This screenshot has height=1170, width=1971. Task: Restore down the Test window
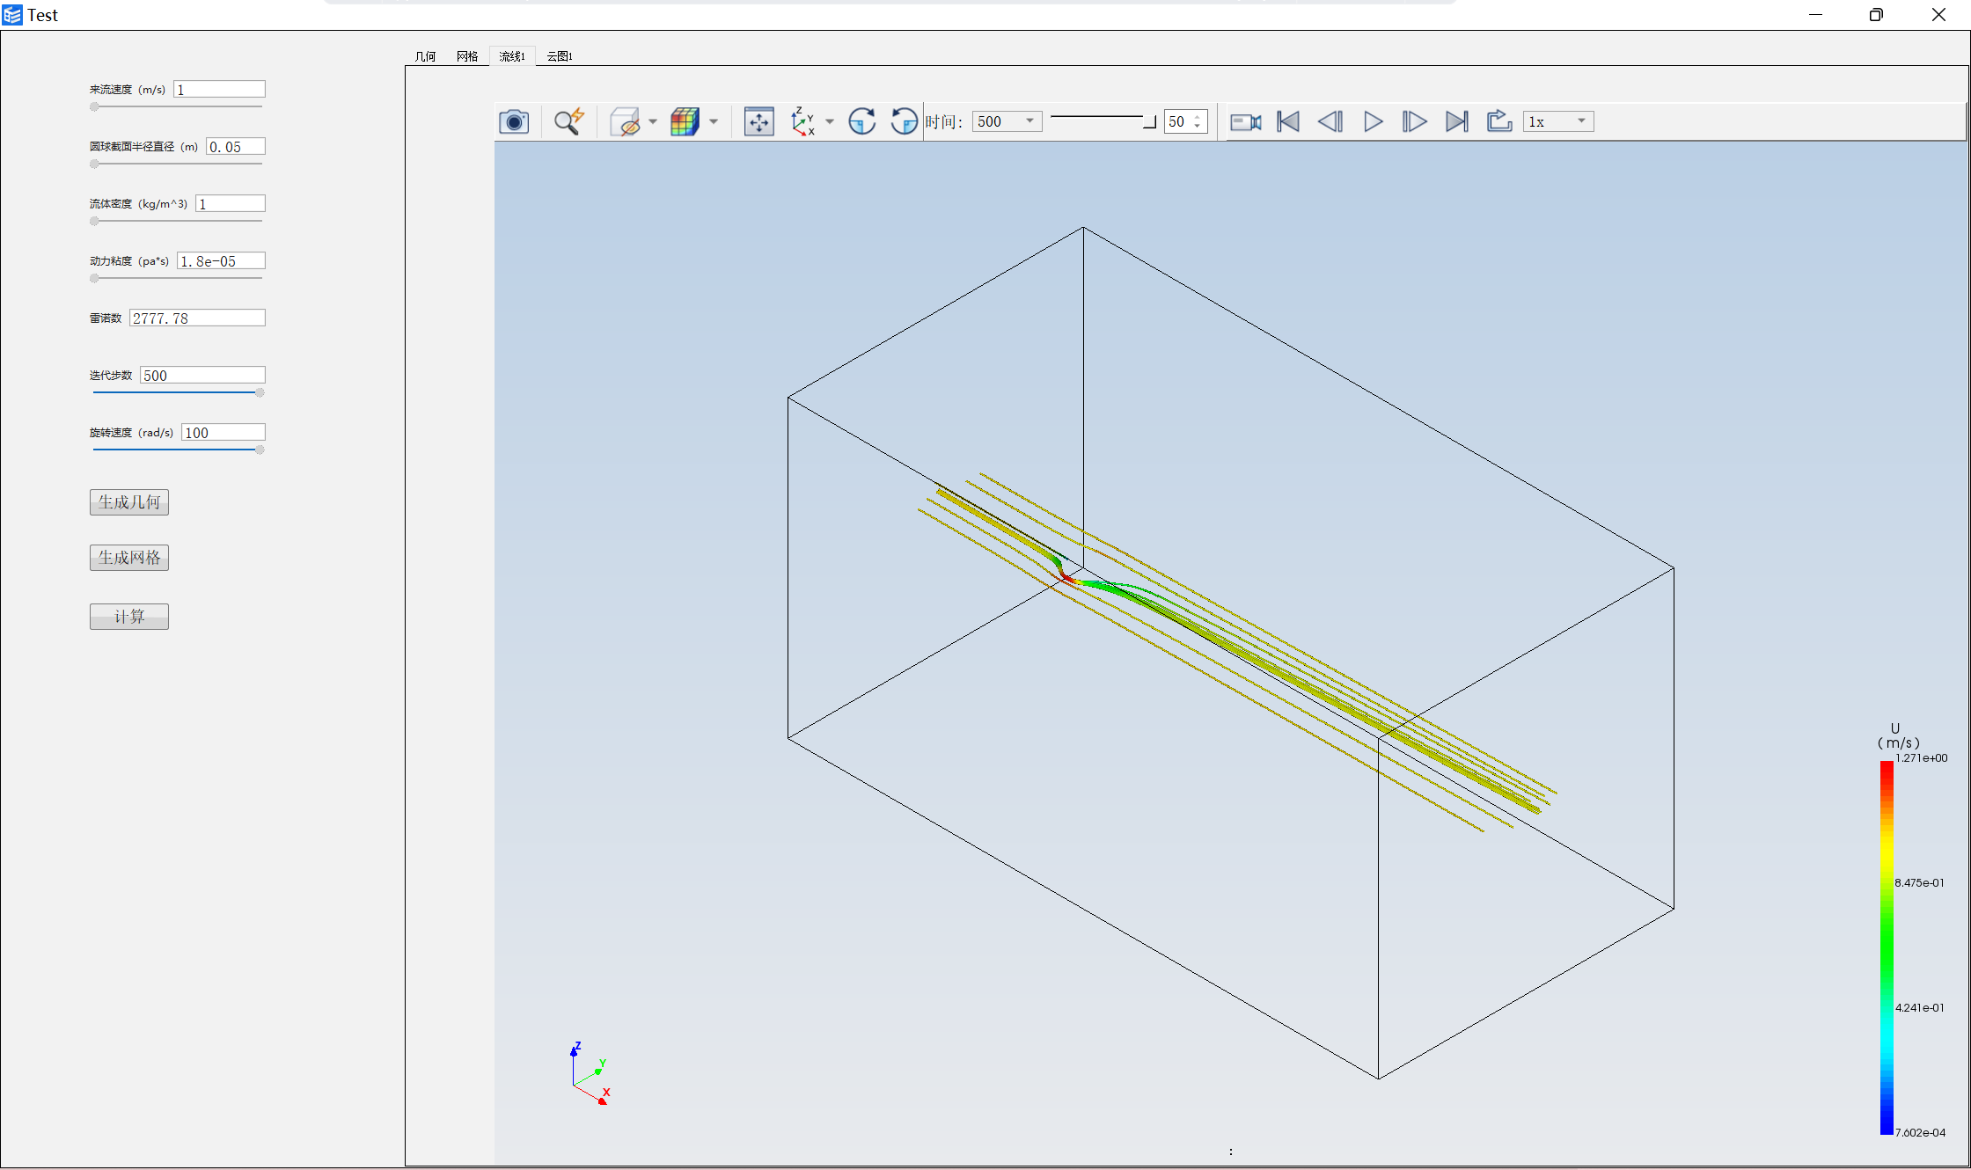pyautogui.click(x=1876, y=15)
